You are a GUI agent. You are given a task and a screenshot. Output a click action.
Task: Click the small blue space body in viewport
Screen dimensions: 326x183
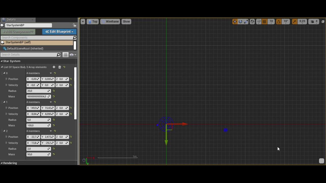[225, 130]
